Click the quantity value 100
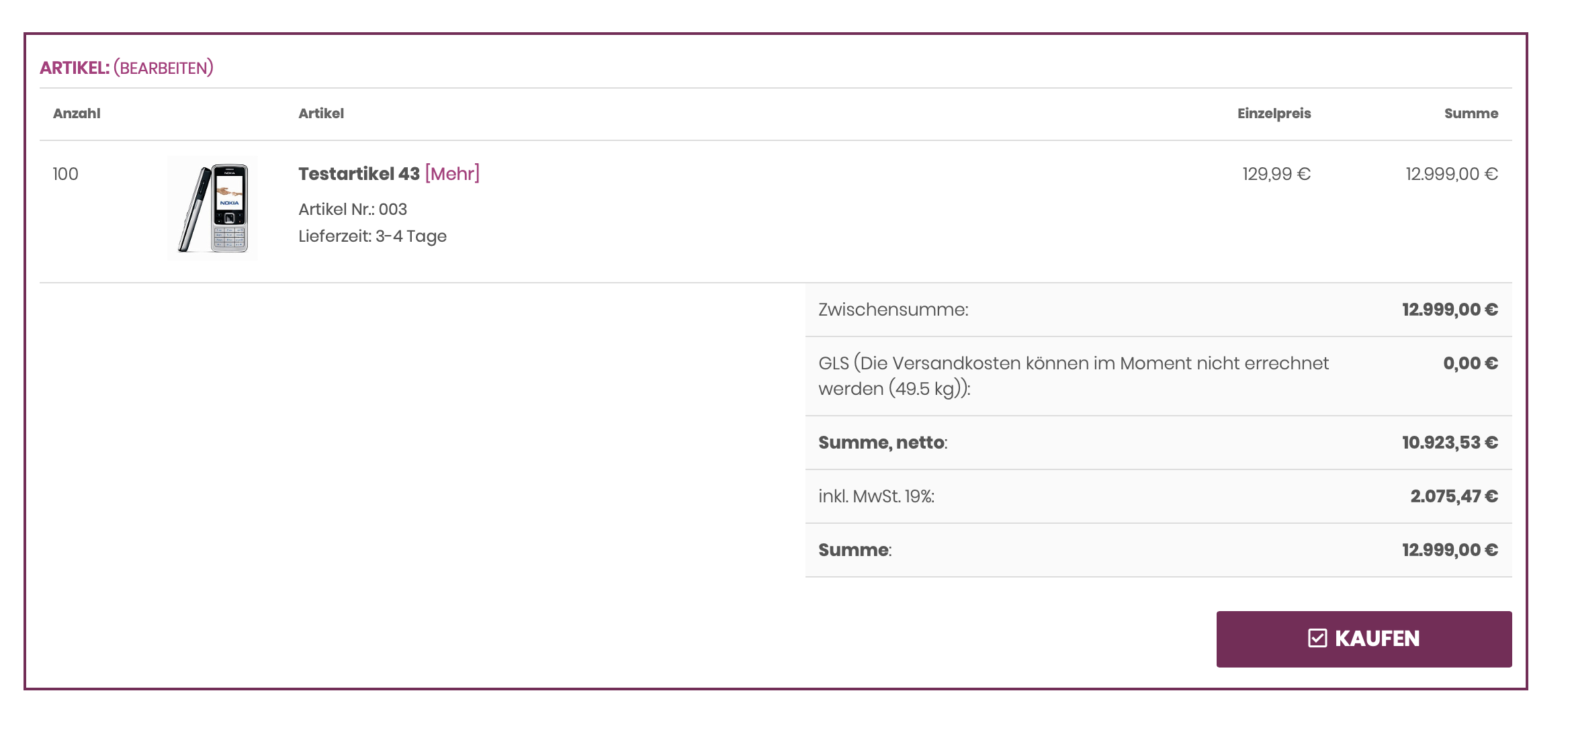 tap(66, 174)
